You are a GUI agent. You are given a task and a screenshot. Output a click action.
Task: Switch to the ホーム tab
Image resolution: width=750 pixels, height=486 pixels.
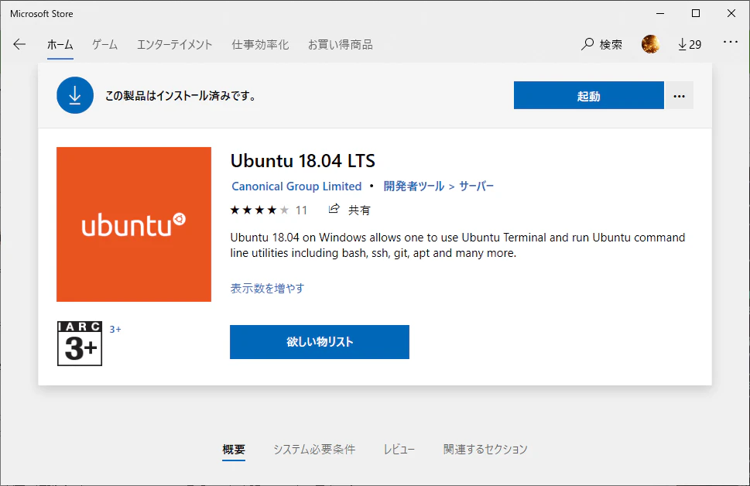coord(60,45)
